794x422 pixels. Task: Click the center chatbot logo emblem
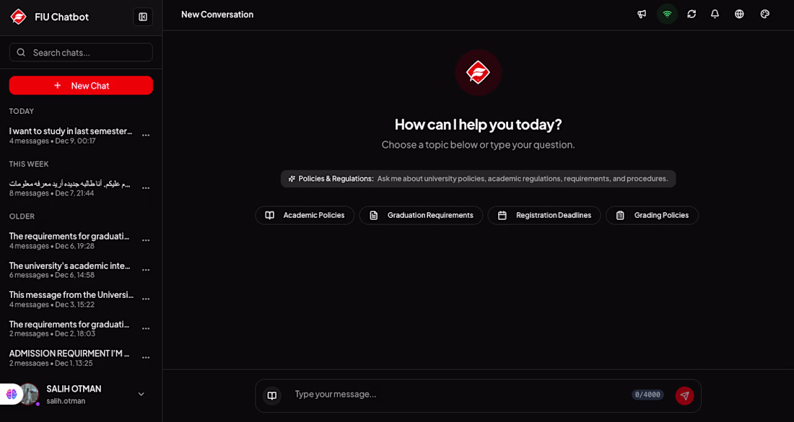(478, 72)
